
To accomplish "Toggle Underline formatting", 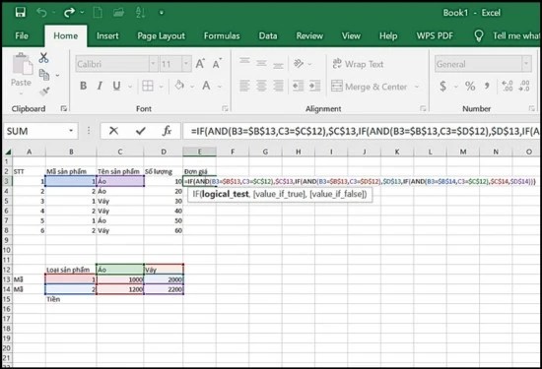I will [x=117, y=86].
